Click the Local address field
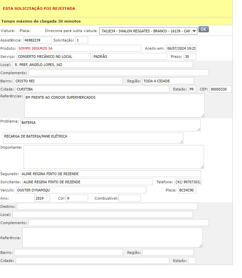 tap(102, 65)
